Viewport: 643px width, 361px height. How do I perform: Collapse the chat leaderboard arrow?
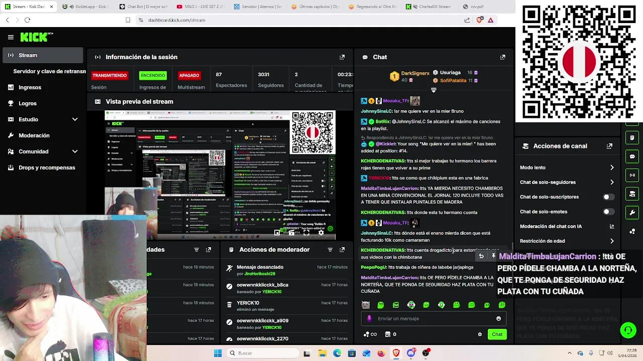(x=434, y=90)
